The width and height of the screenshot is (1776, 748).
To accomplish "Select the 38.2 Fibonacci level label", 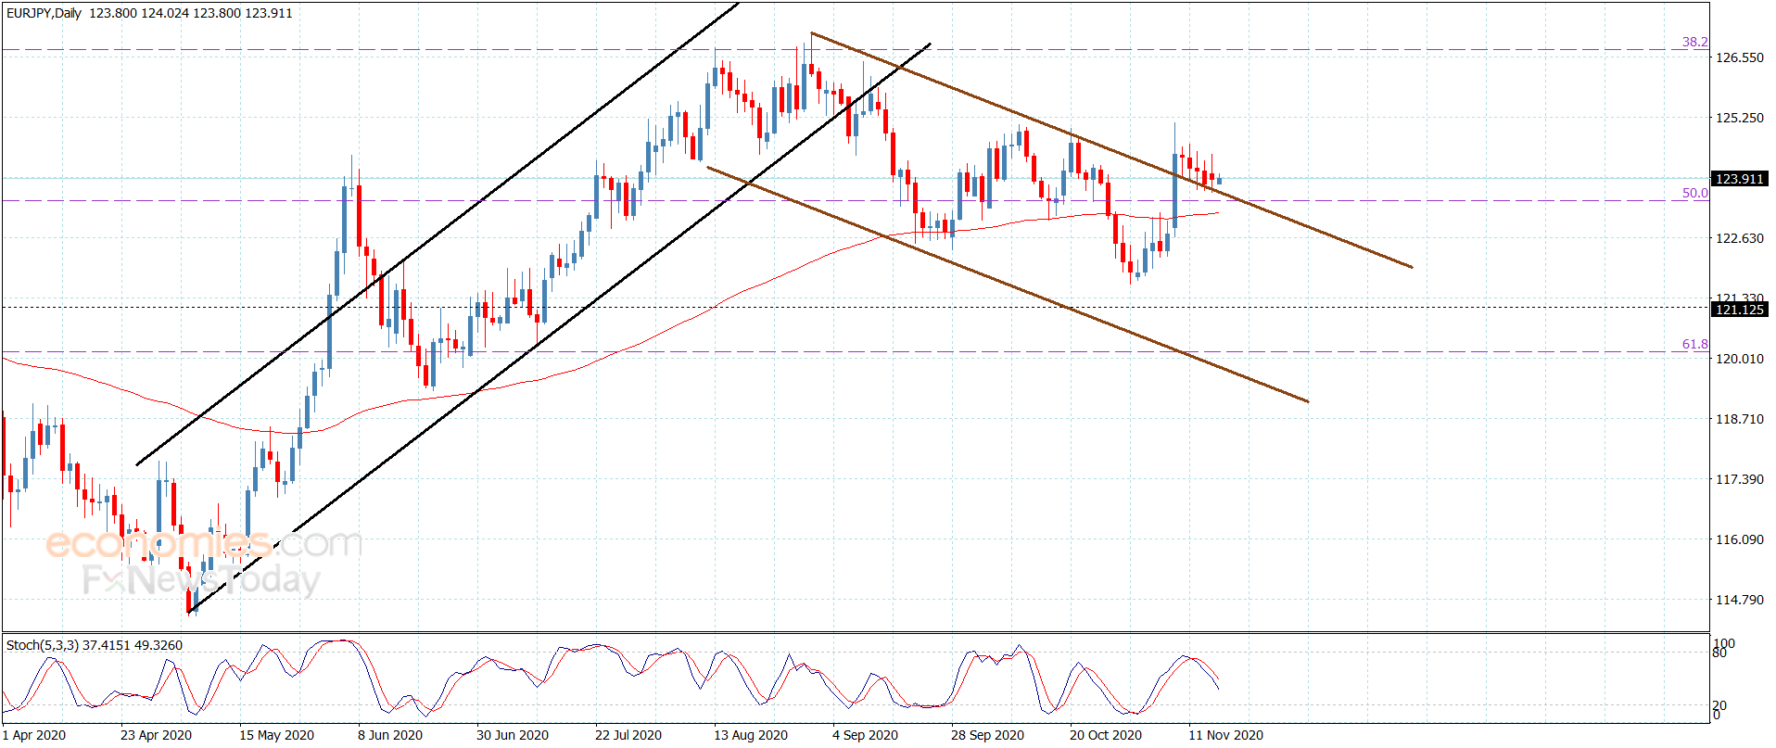I will click(1694, 42).
